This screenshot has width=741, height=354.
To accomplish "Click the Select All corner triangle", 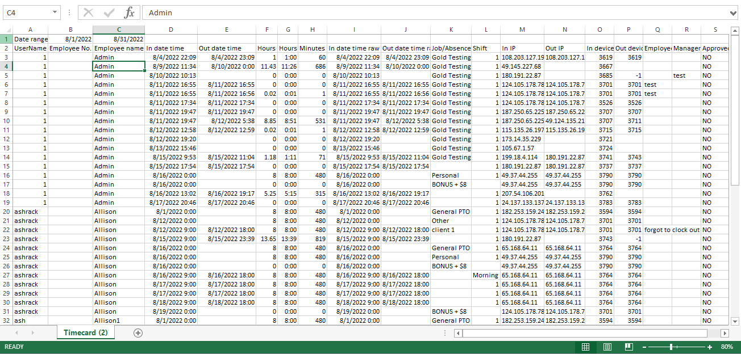I will (x=6, y=30).
